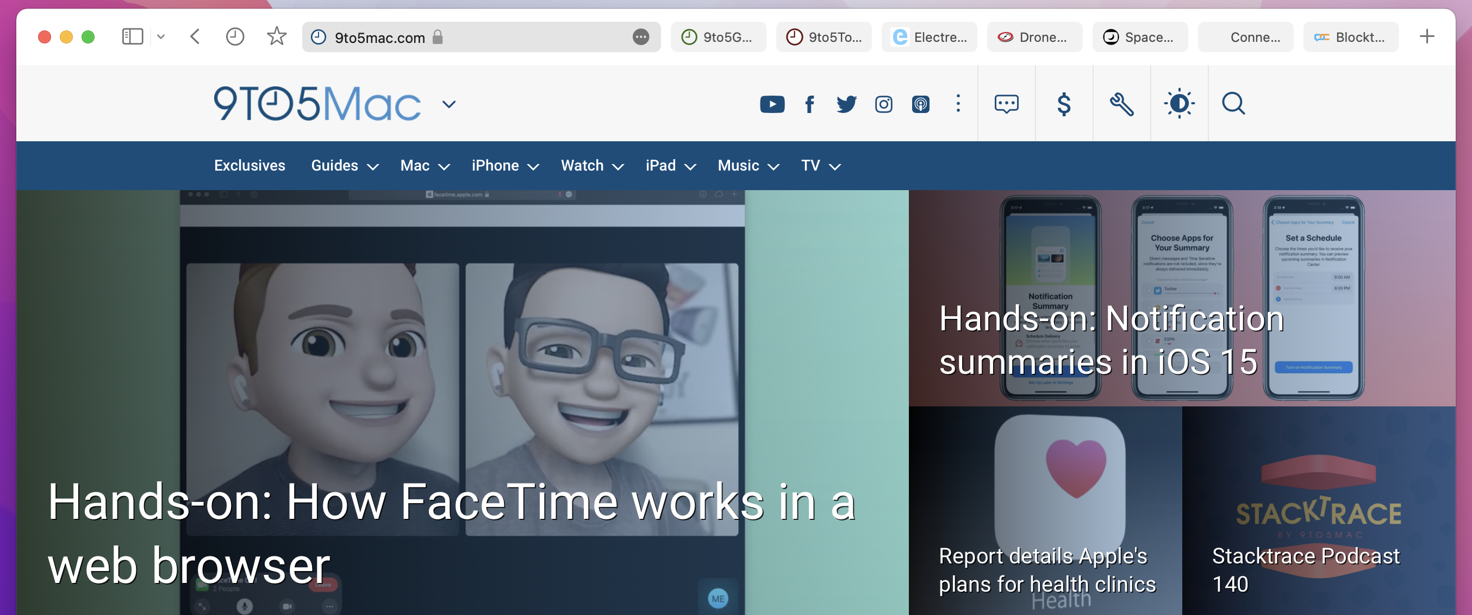Switch to the 9to5Toys tab
This screenshot has width=1472, height=615.
click(x=824, y=37)
